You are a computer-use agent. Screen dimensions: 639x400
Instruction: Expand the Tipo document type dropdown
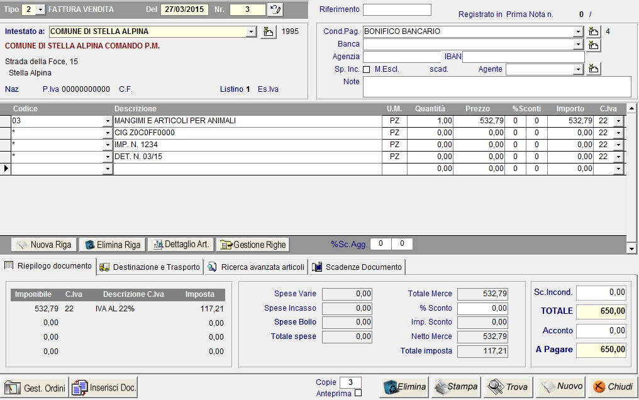click(40, 9)
